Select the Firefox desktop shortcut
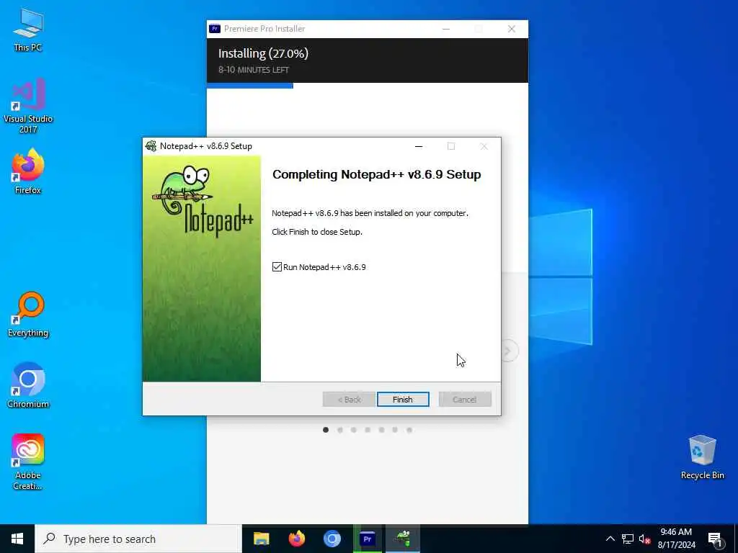This screenshot has height=553, width=738. coord(28,171)
